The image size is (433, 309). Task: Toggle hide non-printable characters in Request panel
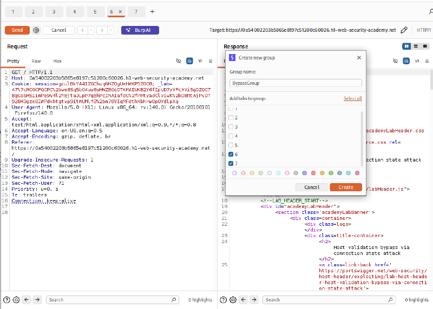click(x=179, y=61)
